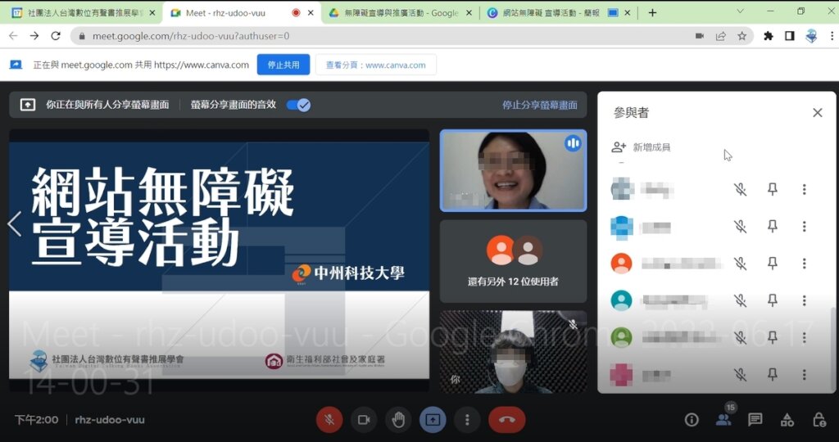Click the muted mic of the blue avatar participant

[x=740, y=226]
